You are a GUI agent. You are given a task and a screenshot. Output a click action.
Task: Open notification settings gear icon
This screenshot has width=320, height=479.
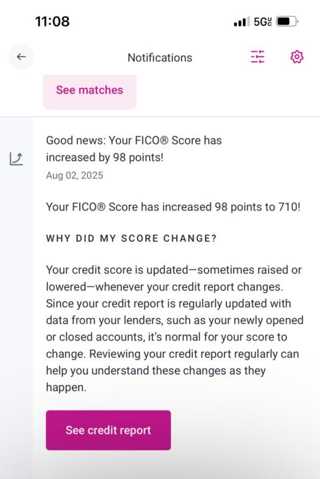(297, 57)
